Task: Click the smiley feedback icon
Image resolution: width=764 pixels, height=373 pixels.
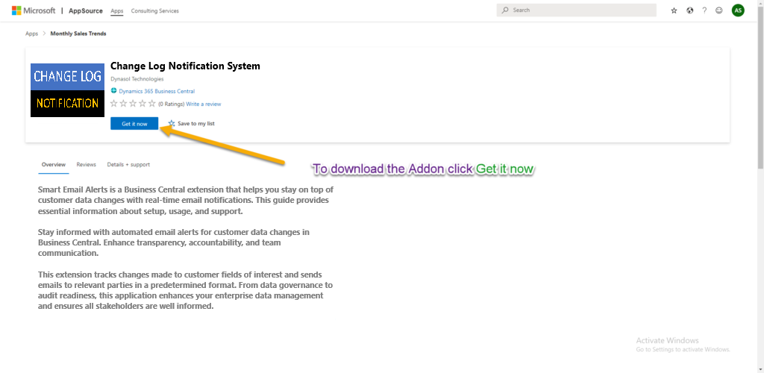Action: coord(719,10)
